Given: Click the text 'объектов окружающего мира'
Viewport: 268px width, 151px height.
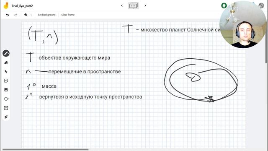Looking at the screenshot, I should point(75,58).
